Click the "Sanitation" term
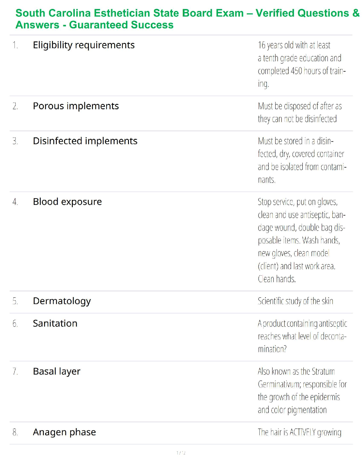Viewport: 362px width, 469px height. 55,323
